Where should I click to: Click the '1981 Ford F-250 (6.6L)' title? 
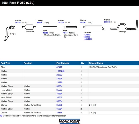pyautogui.click(x=18, y=3)
